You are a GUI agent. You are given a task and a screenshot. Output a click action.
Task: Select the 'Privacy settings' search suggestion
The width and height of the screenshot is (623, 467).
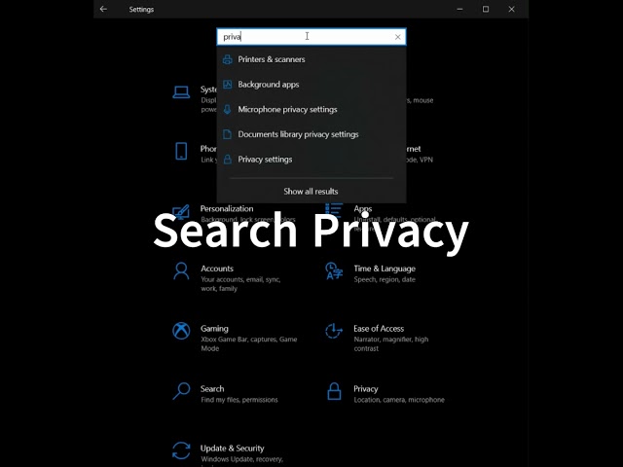[311, 160]
